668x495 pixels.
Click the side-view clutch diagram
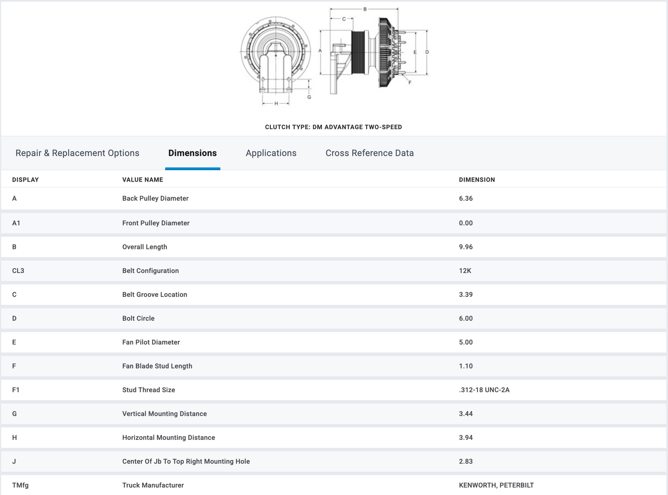click(374, 53)
